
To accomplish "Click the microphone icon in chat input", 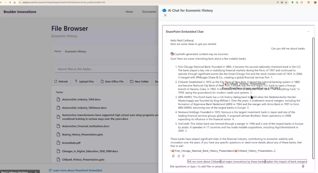I will coord(303,166).
